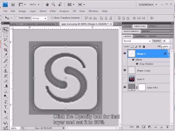Select the Gradient tool
The width and height of the screenshot is (175, 131).
tap(5, 86)
